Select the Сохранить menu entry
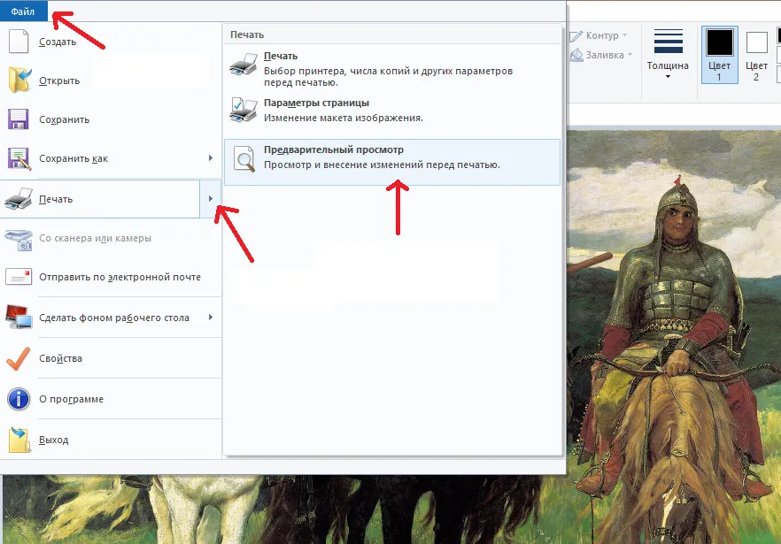This screenshot has height=544, width=781. tap(111, 119)
